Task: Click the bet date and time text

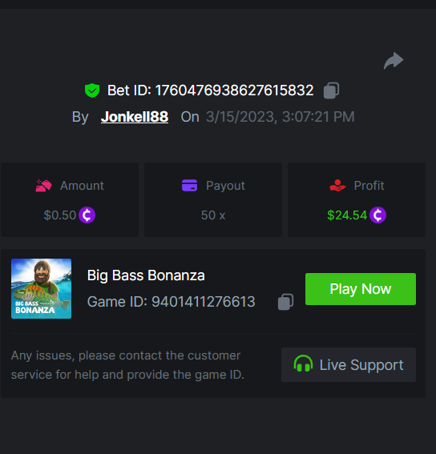Action: 280,117
